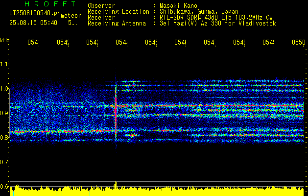Select 'RTL-SDR SDR# 43dB L15 103.2MHz CW' text
Image resolution: width=308 pixels, height=196 pixels.
[216, 18]
